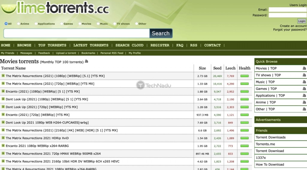Click download icon for Encanto [720p] YTS MX
307x170 pixels.
pyautogui.click(x=3, y=115)
